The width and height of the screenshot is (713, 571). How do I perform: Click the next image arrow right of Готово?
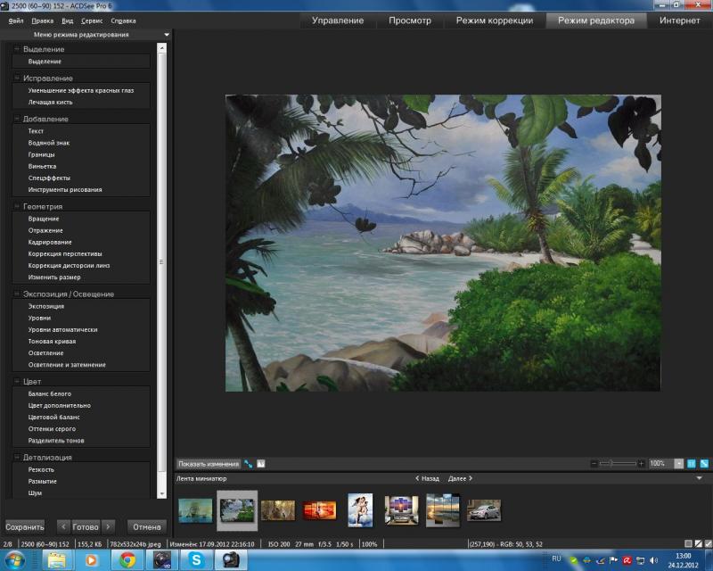(x=108, y=526)
